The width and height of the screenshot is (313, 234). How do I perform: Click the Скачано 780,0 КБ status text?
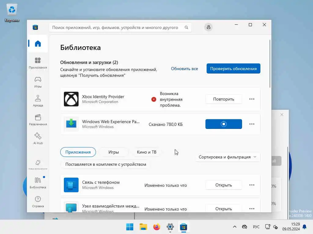click(x=165, y=124)
